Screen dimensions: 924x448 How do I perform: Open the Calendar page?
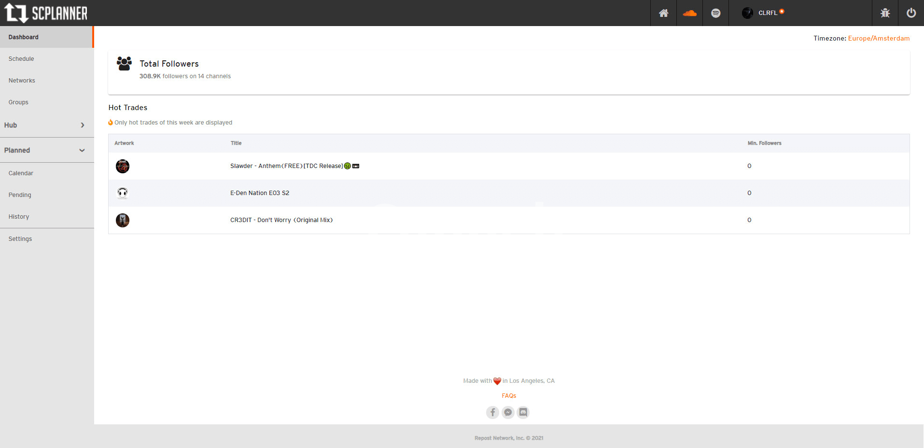tap(21, 173)
